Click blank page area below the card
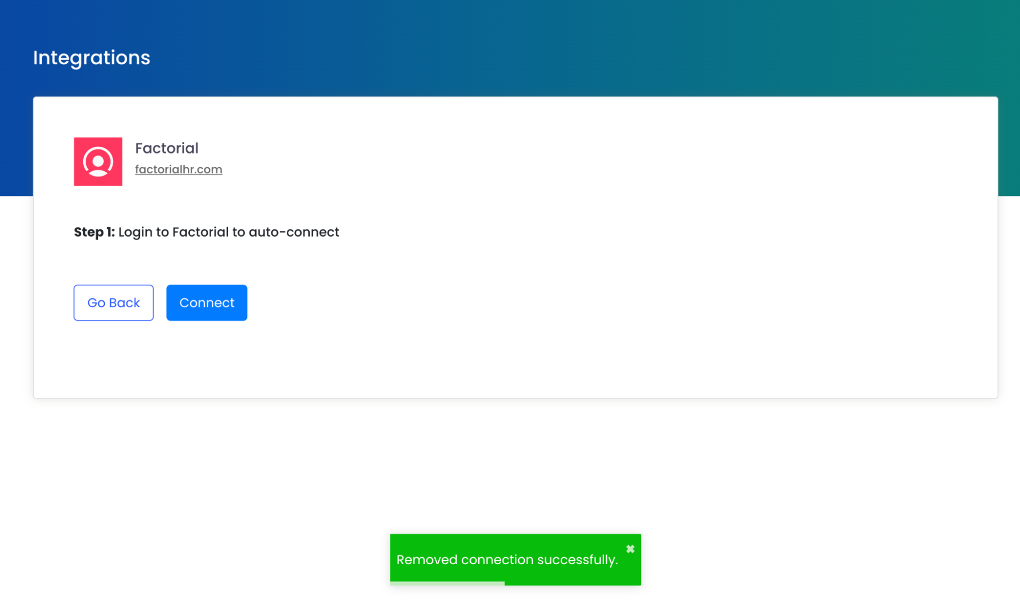Screen dimensions: 1020x605 coord(204,485)
